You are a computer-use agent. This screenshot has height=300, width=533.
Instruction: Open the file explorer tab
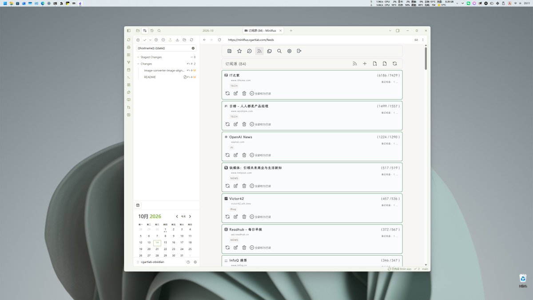click(x=138, y=31)
